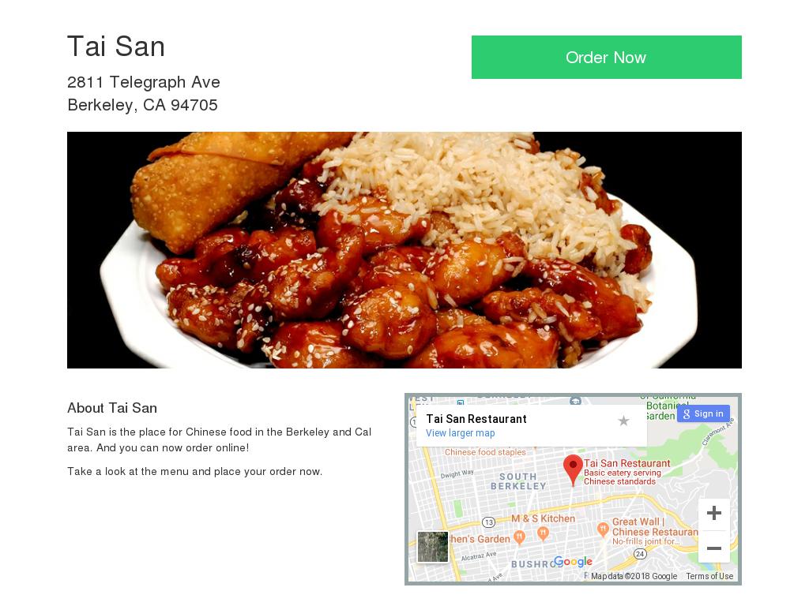809x606 pixels.
Task: Click the M & S Kitchen map label
Action: [543, 518]
